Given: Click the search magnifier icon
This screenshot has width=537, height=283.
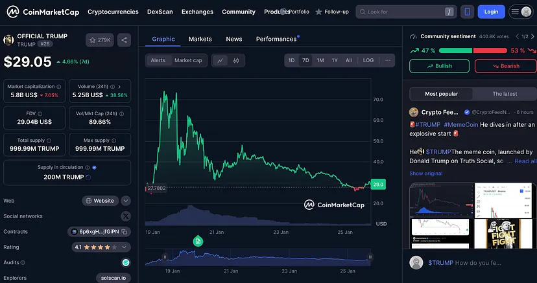Looking at the screenshot, I should pos(363,12).
